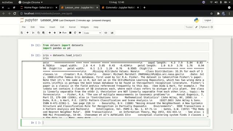
Task: Save notebook with the floppy disk icon
Action: (x=22, y=33)
